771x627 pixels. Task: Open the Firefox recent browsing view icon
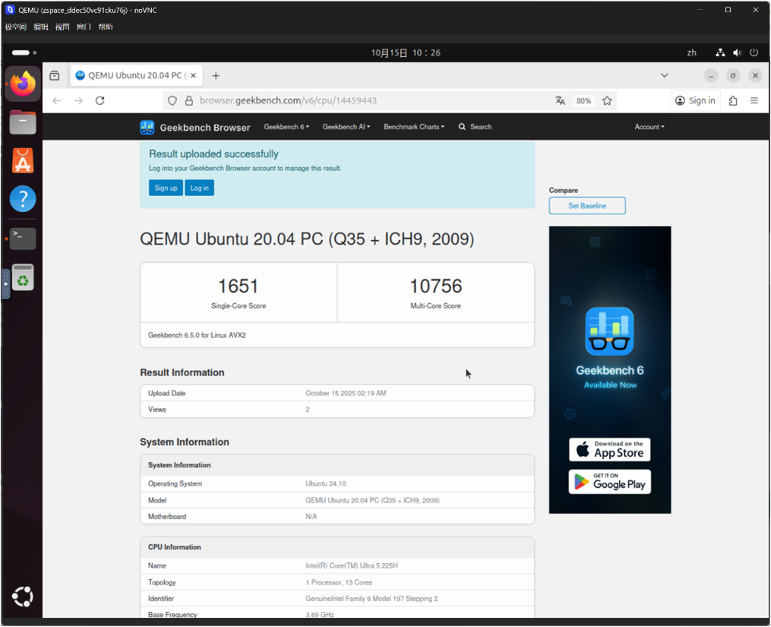[55, 75]
